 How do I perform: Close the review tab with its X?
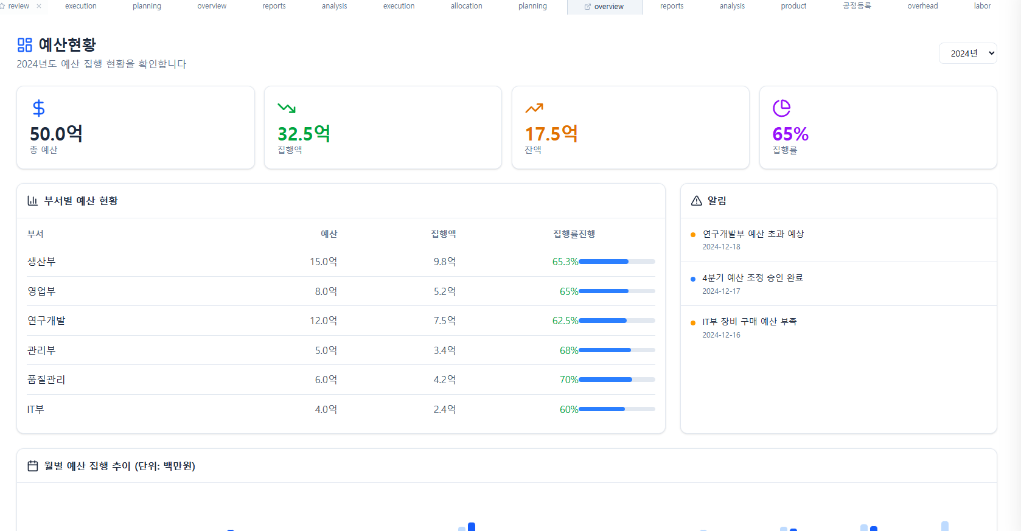pyautogui.click(x=39, y=6)
